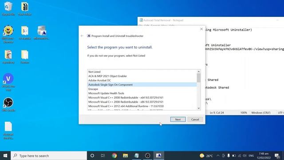Screen dimensions: 284x160
Task: Click Notepad status Ln 9, Col 24
Action: click(217, 112)
